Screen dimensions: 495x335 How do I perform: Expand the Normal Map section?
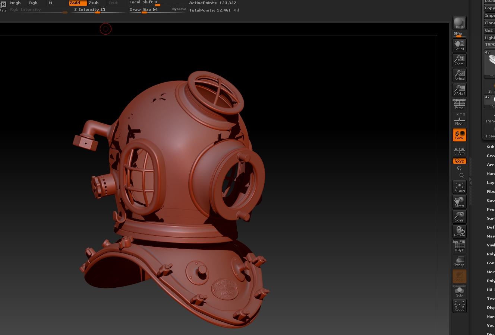(491, 317)
